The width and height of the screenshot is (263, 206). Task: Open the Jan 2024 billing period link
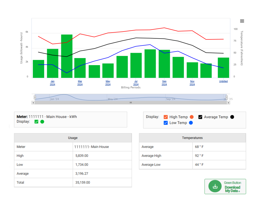point(52,83)
